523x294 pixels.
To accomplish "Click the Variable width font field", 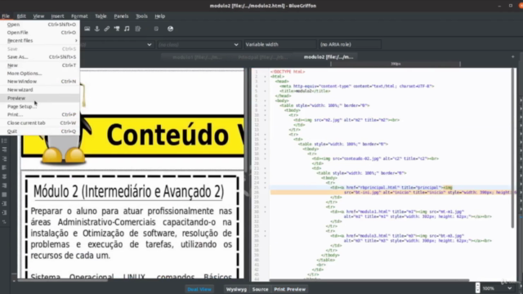I will pos(279,44).
